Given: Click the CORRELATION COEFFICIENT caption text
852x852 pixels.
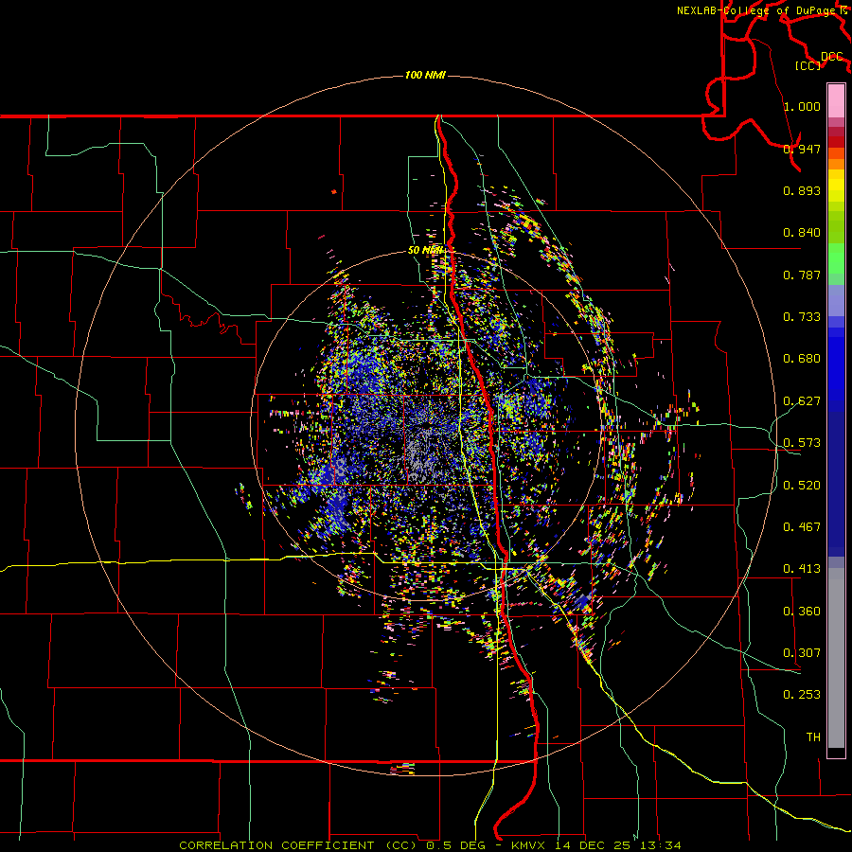Looking at the screenshot, I should click(298, 845).
